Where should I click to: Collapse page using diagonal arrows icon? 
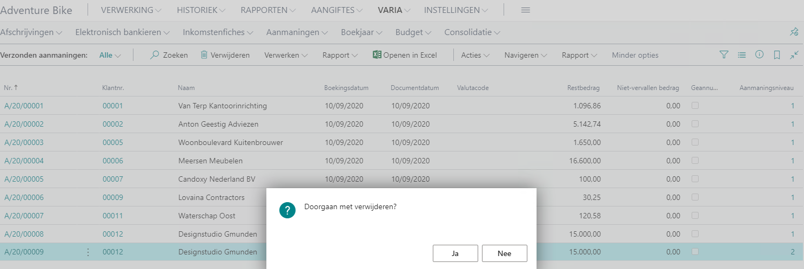[794, 55]
